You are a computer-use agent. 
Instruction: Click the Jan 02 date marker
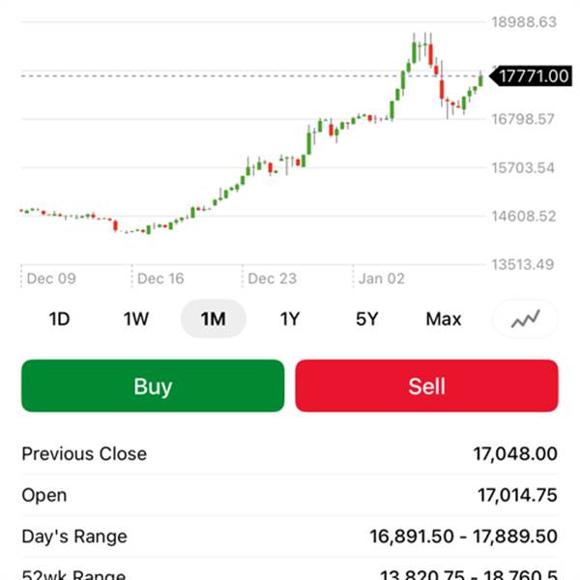point(383,278)
